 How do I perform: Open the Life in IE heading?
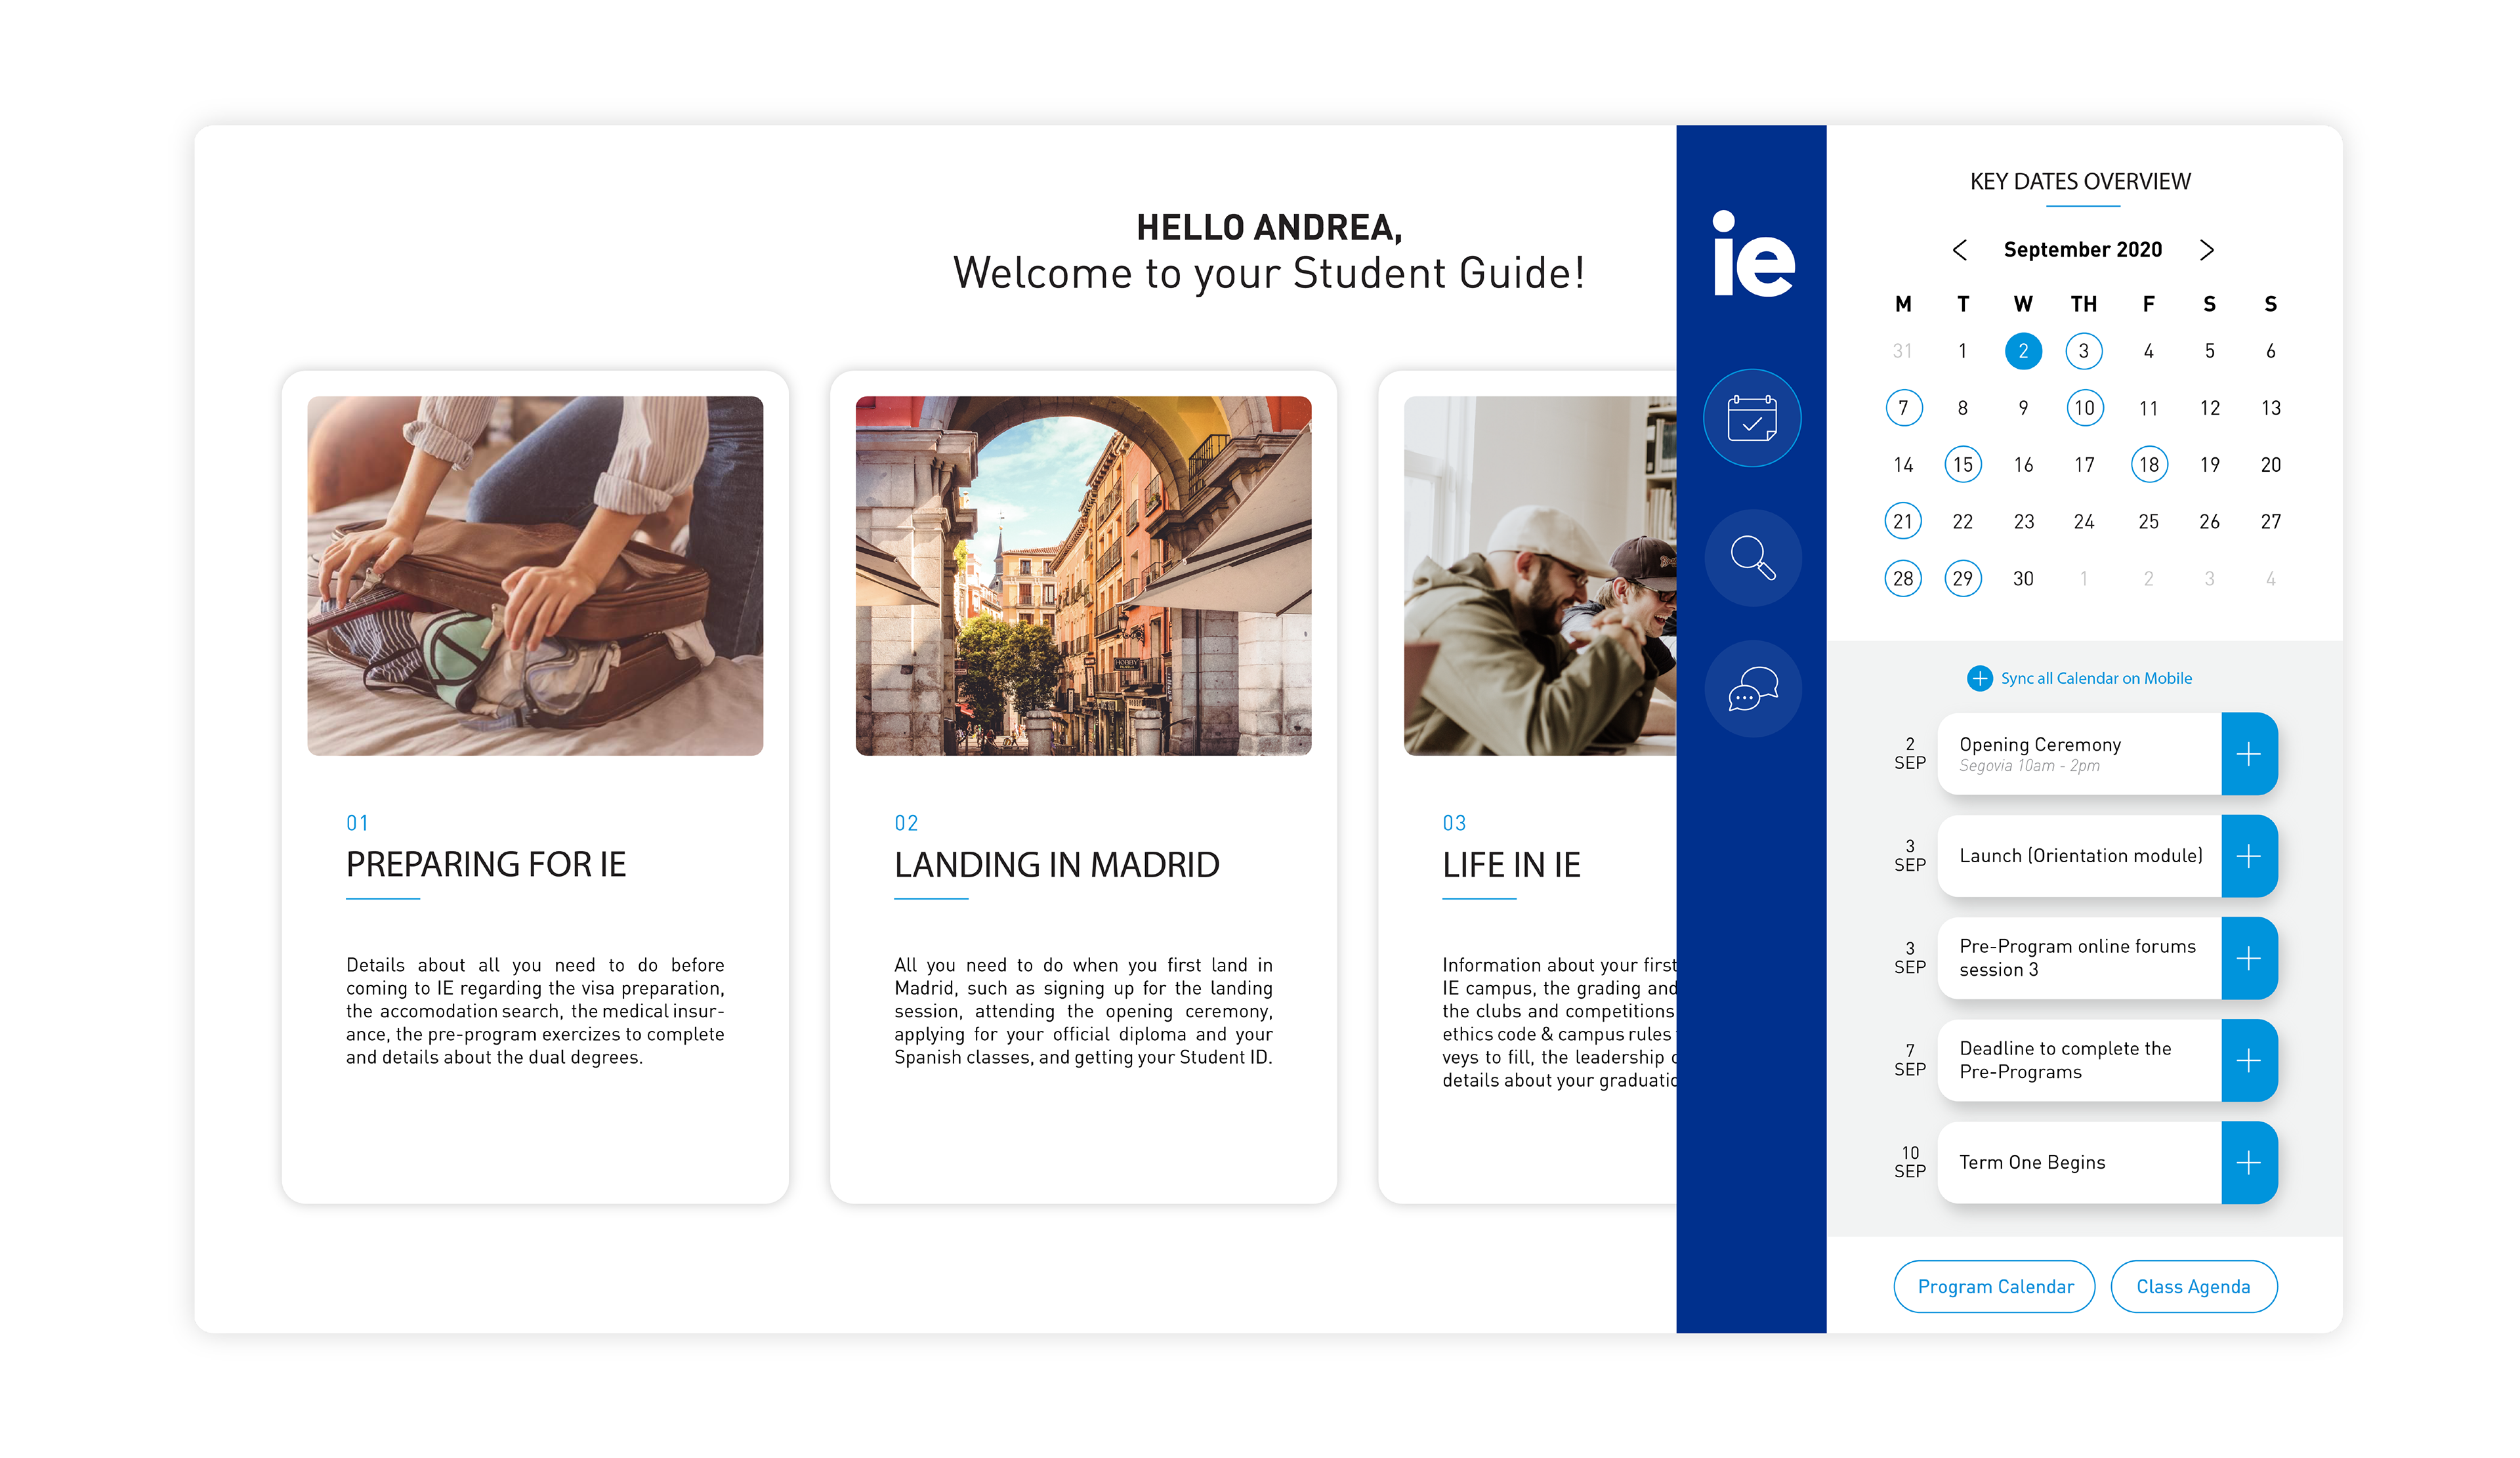[x=1510, y=864]
